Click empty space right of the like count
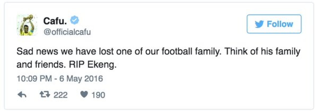Viewport: 318px width, 111px height. tap(185, 95)
